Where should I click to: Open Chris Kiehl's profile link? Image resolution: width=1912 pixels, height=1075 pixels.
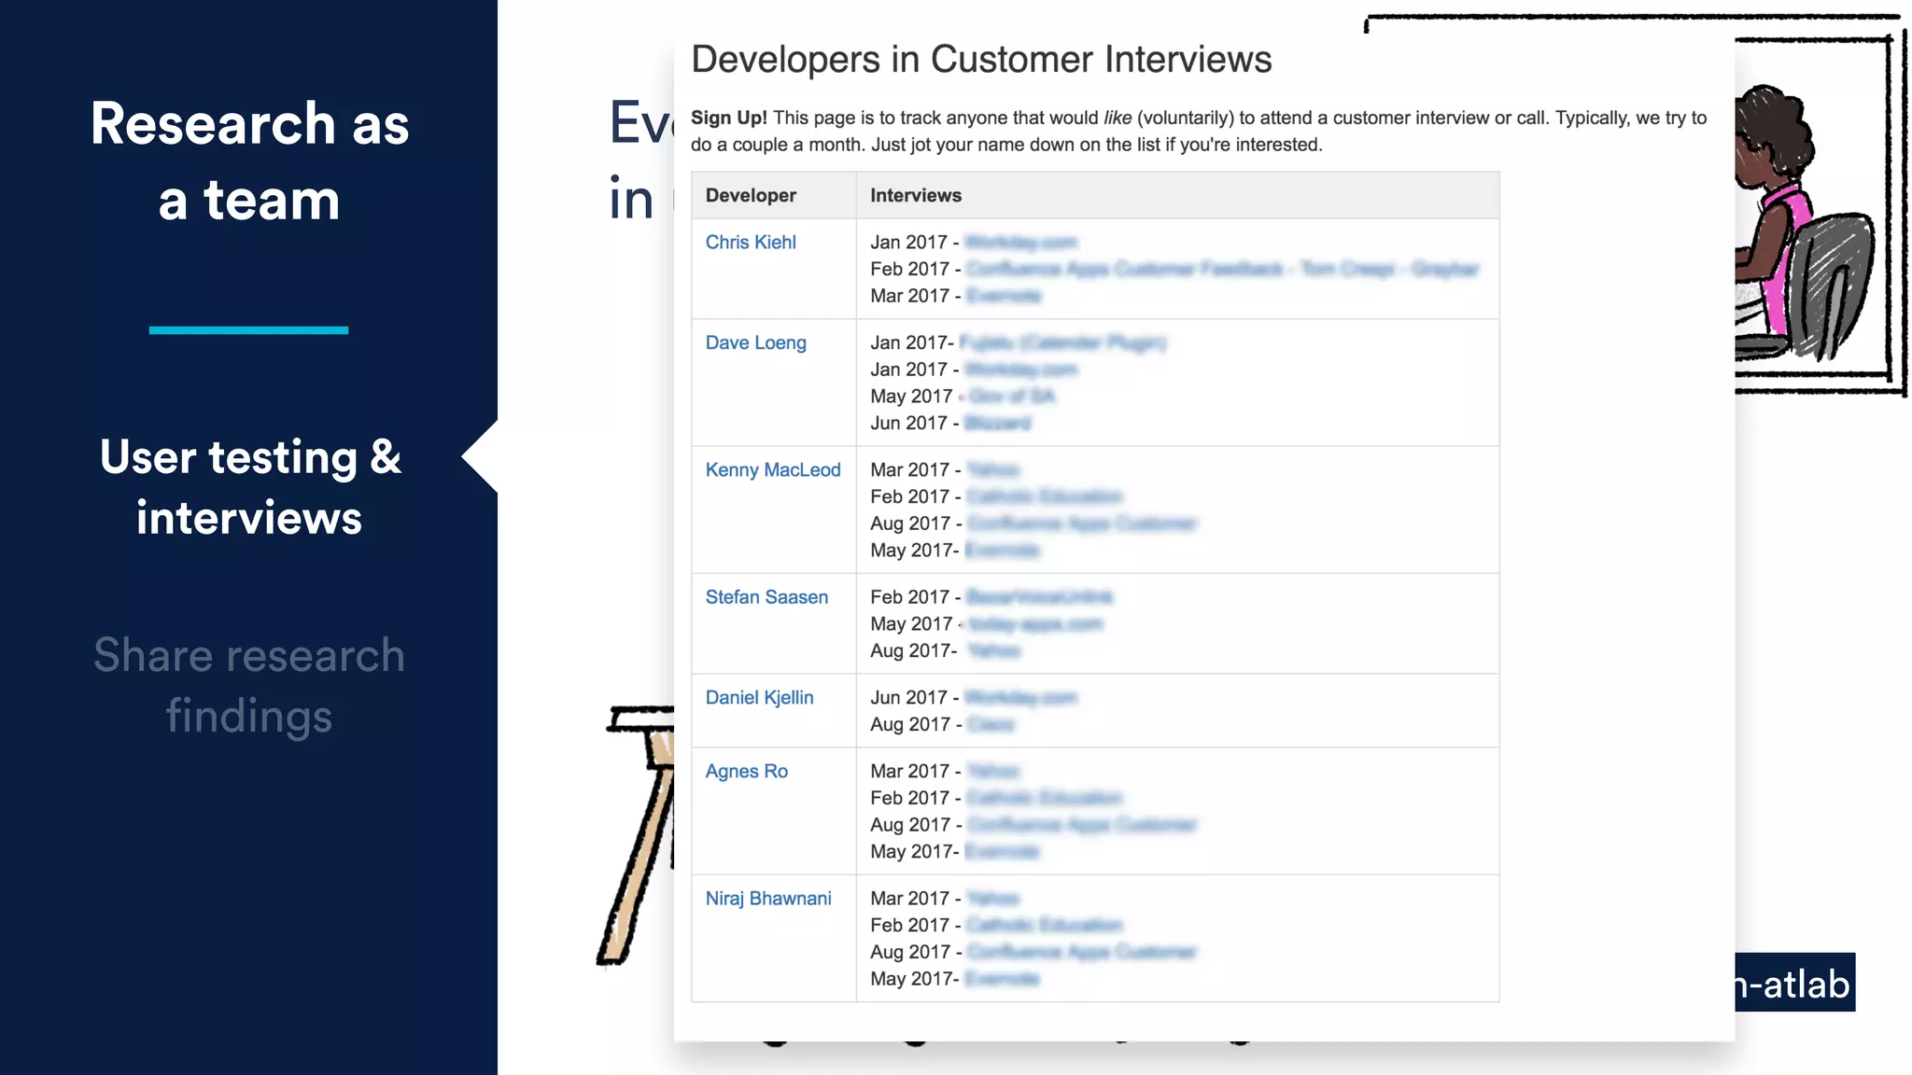point(751,243)
